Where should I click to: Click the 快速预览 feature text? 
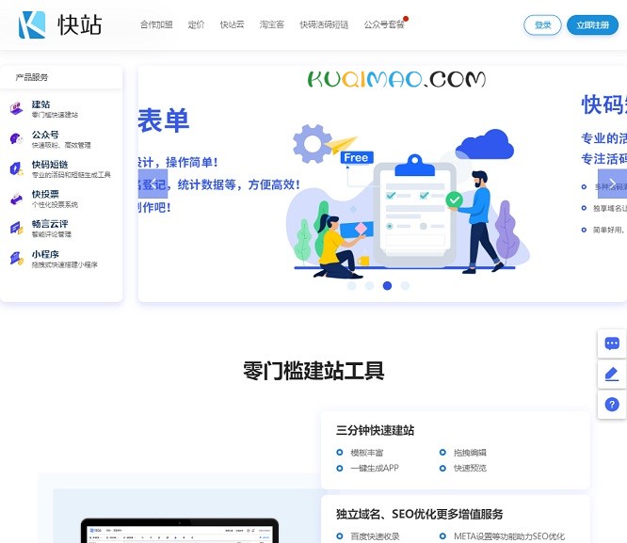470,468
